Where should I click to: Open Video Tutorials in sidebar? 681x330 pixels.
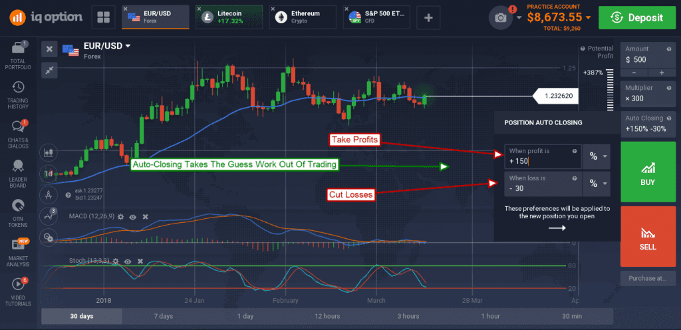(19, 292)
